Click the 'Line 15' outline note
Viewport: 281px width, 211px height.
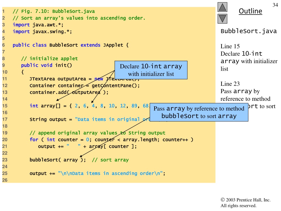coord(230,46)
